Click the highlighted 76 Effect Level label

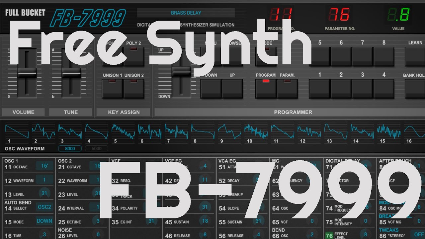pos(337,235)
